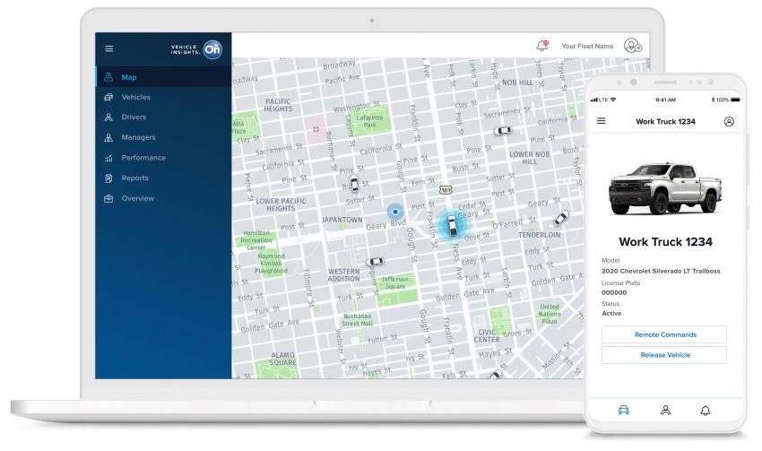Click the Managers person icon
Image resolution: width=762 pixels, height=451 pixels.
(x=108, y=137)
